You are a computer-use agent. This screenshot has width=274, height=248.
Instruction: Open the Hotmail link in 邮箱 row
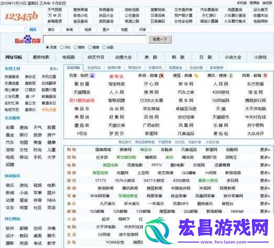point(237,211)
